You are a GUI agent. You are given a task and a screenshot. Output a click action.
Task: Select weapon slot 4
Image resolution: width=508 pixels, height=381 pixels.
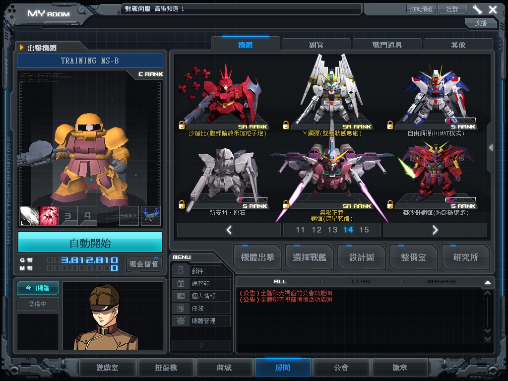(x=87, y=216)
